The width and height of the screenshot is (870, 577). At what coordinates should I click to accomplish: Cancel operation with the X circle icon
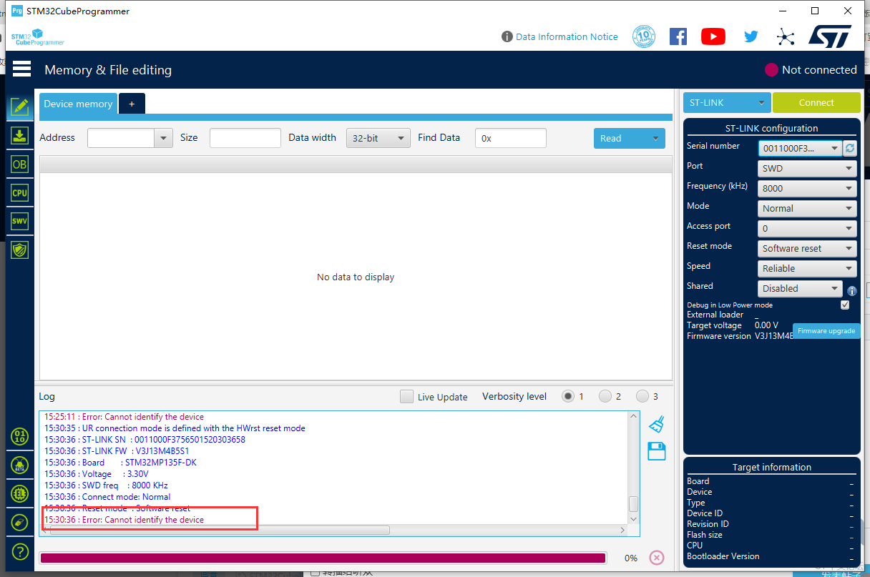657,558
